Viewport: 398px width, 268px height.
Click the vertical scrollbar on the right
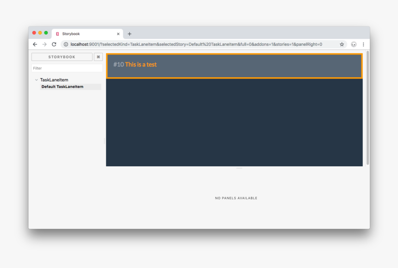[367, 108]
